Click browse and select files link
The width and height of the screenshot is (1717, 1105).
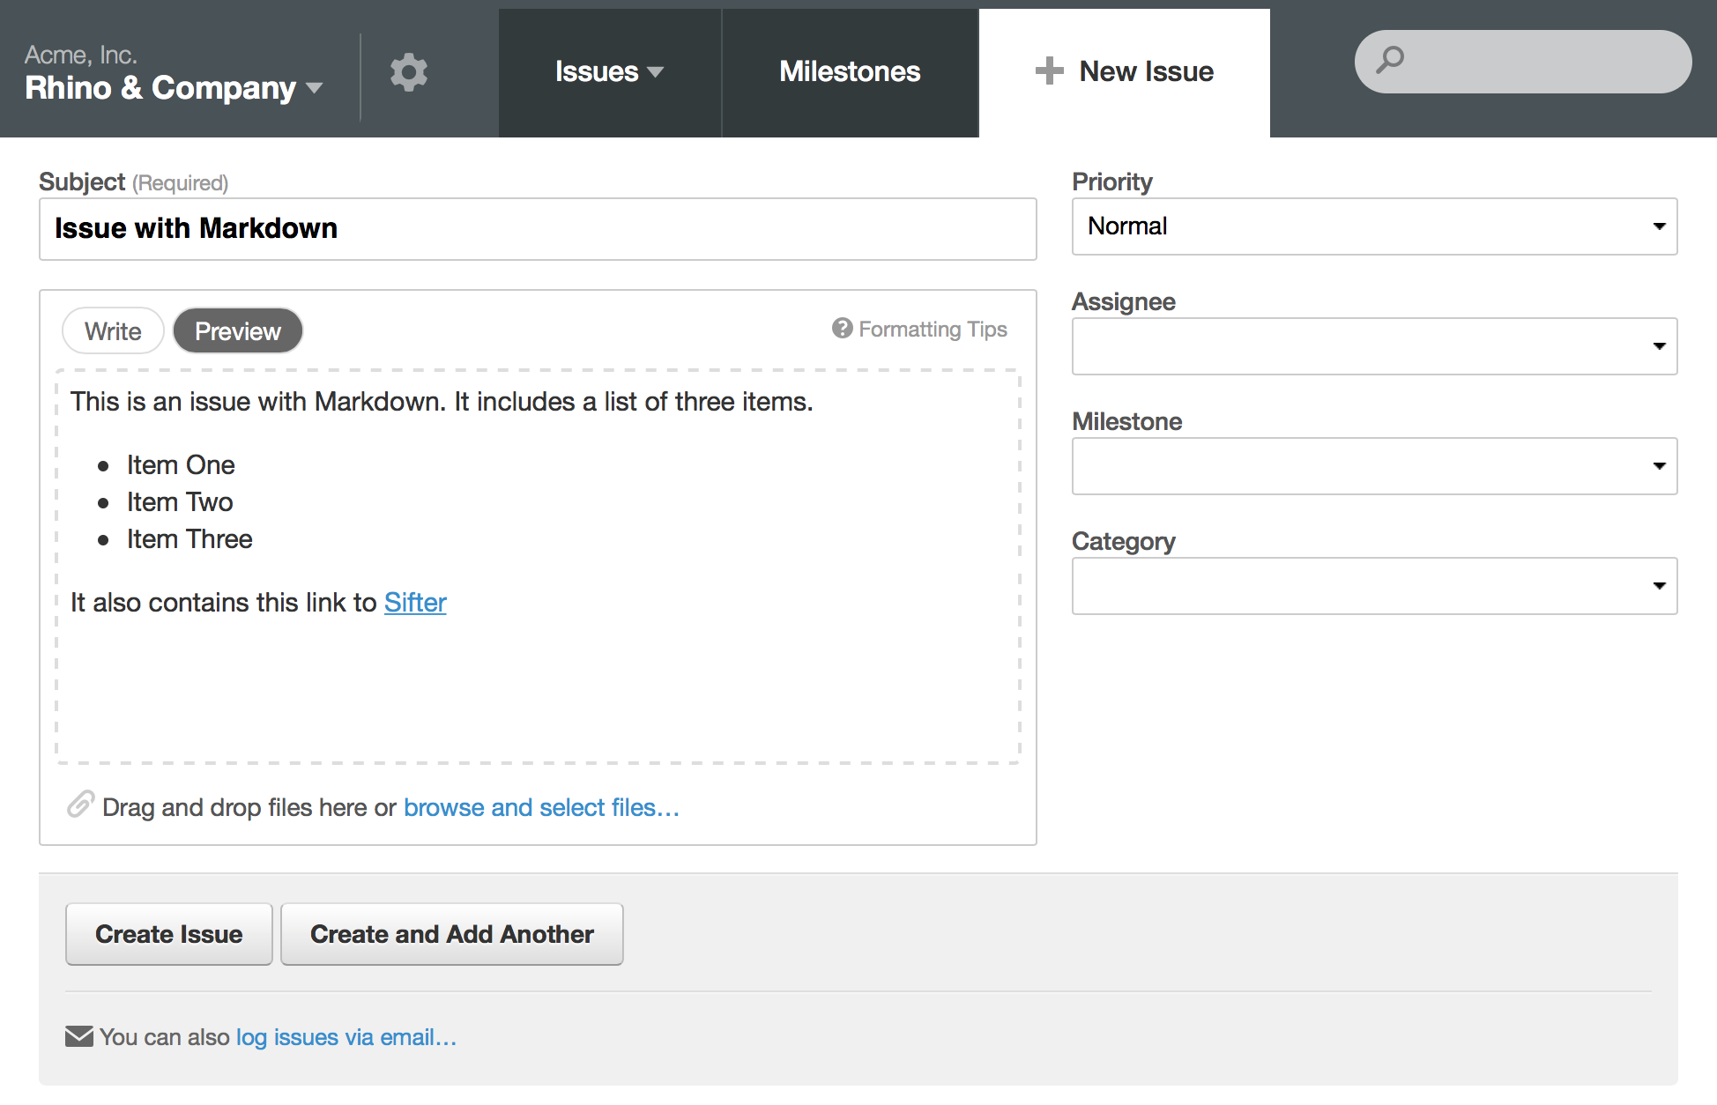coord(541,807)
